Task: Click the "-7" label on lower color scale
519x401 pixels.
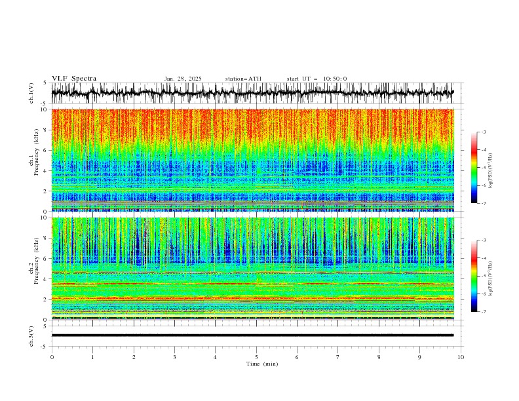Action: coord(484,312)
